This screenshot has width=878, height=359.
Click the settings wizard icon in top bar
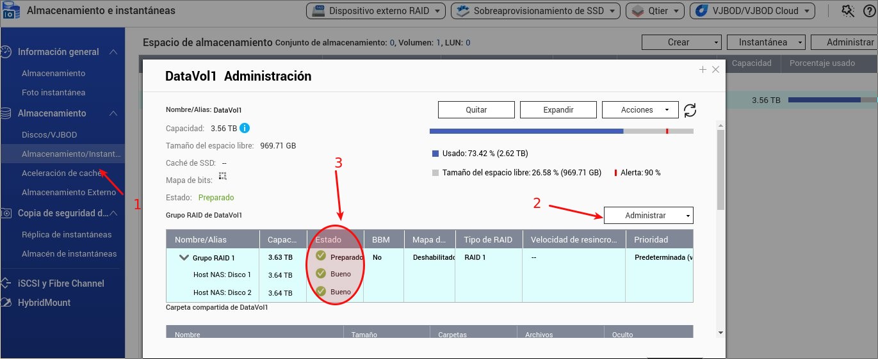click(849, 11)
